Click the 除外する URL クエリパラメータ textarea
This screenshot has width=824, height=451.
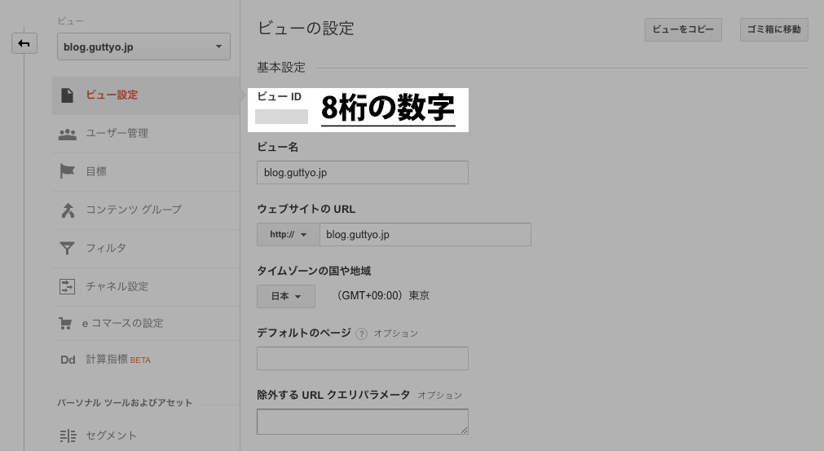(x=362, y=422)
